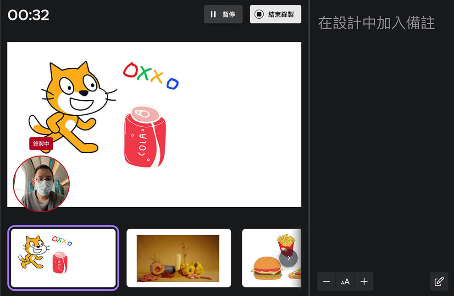Click the cola can on main slide
454x296 pixels.
coord(145,136)
